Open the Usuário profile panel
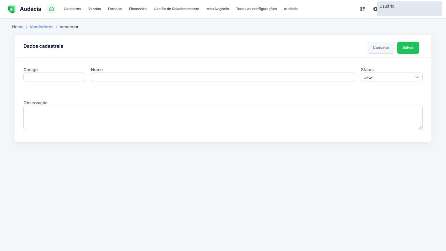446x251 pixels. point(409,9)
